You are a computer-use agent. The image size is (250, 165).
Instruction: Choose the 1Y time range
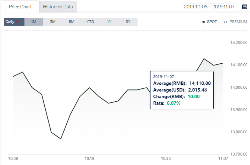109,22
